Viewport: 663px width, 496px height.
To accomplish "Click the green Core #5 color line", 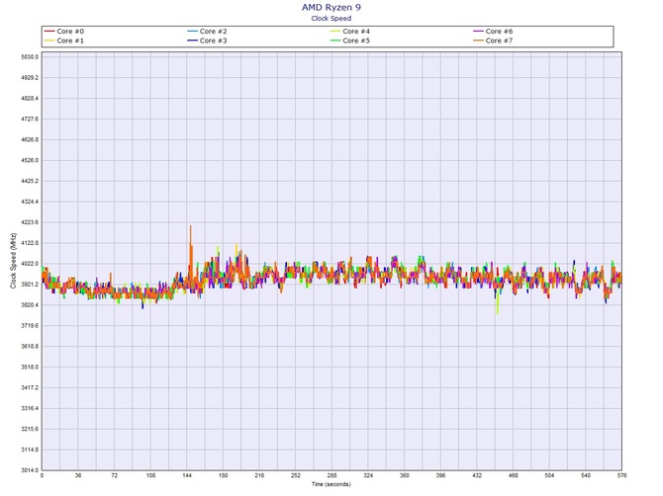I will (335, 41).
